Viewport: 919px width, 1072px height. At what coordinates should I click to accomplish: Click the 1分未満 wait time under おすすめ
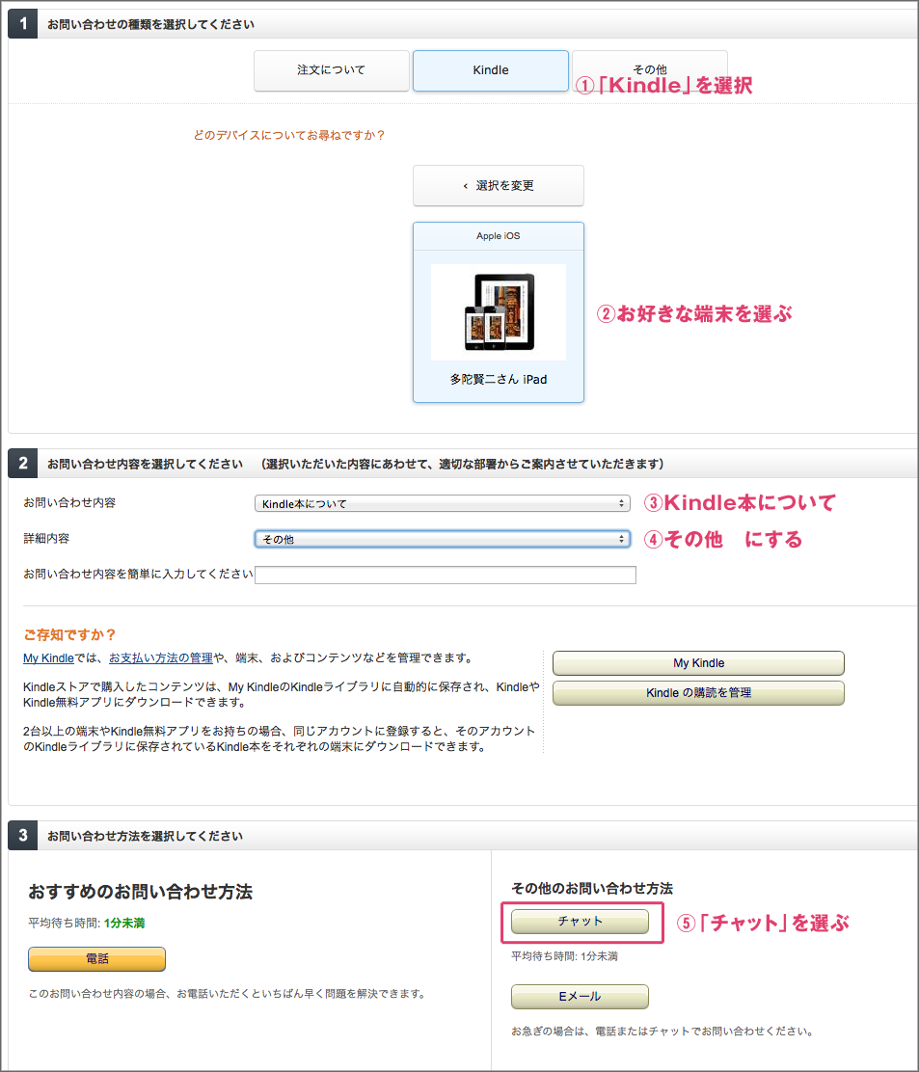pyautogui.click(x=124, y=924)
